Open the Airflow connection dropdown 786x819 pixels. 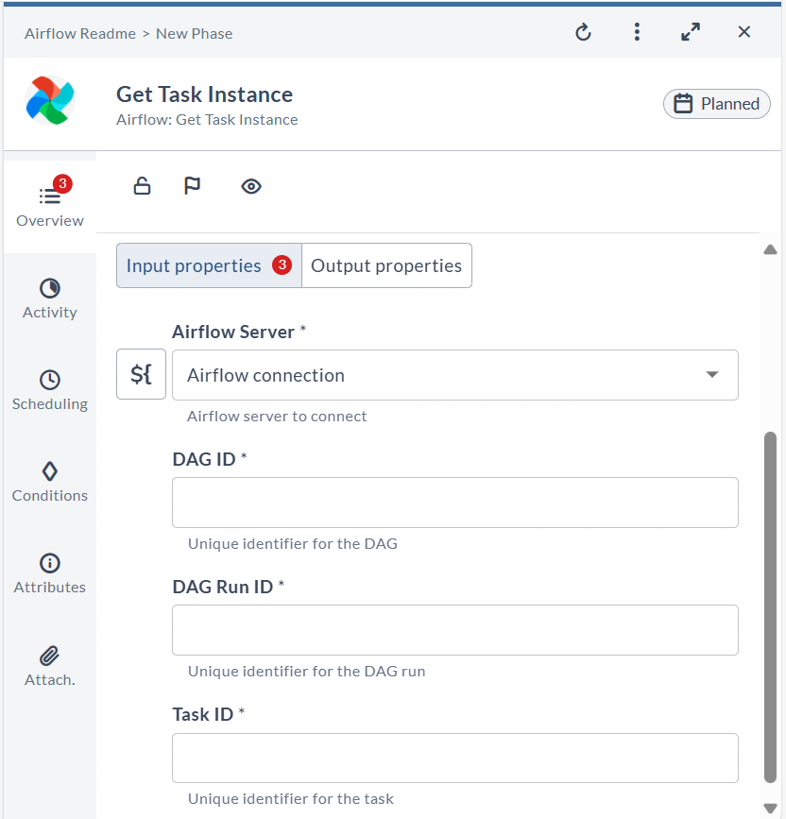(454, 374)
